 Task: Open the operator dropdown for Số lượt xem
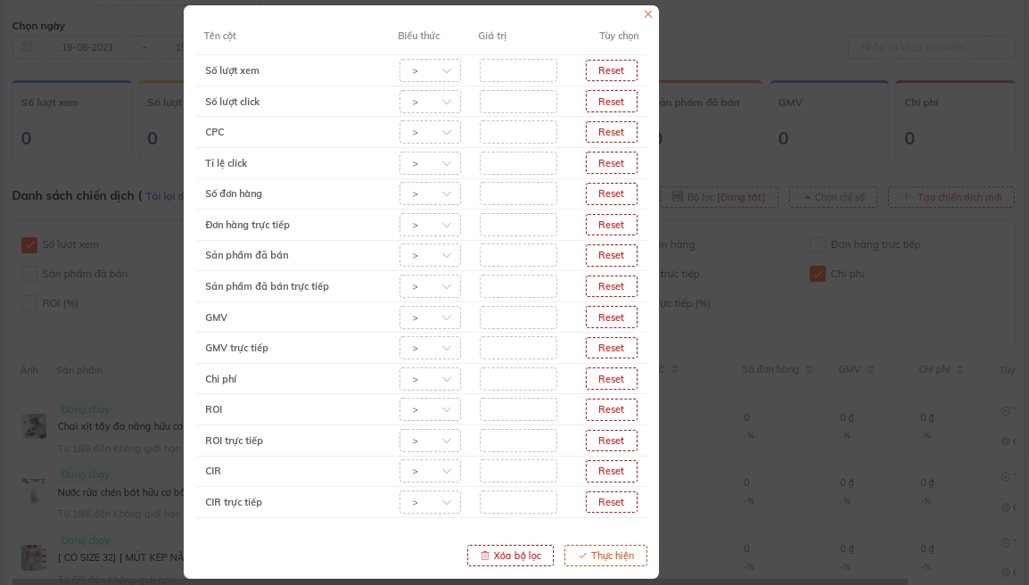pos(430,70)
